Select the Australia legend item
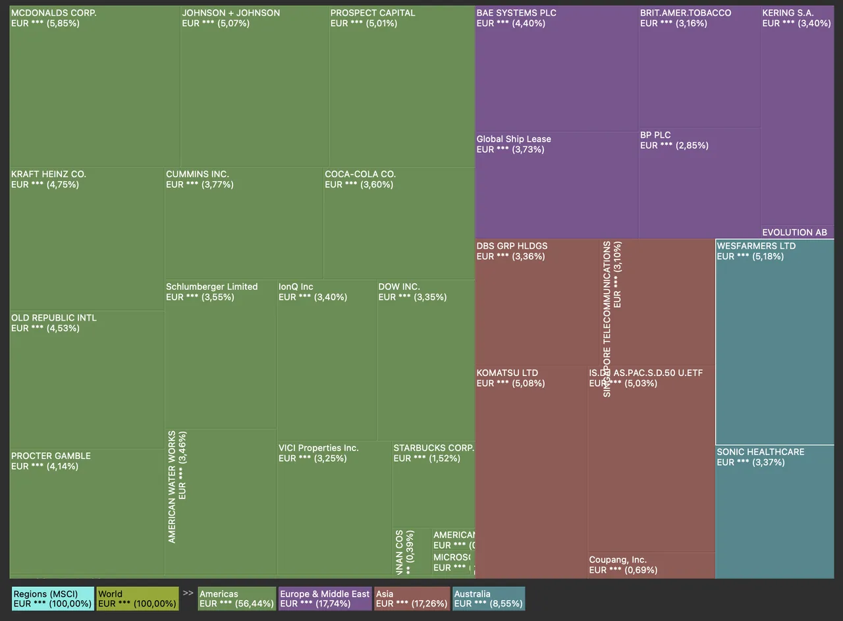The width and height of the screenshot is (843, 621). point(489,599)
